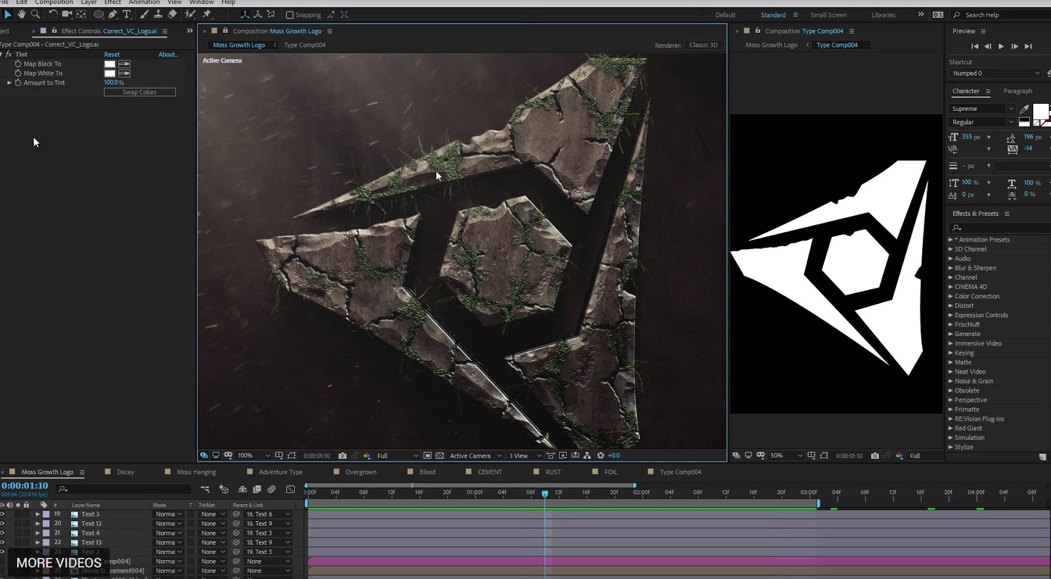Activate the Pen tool

coord(113,14)
